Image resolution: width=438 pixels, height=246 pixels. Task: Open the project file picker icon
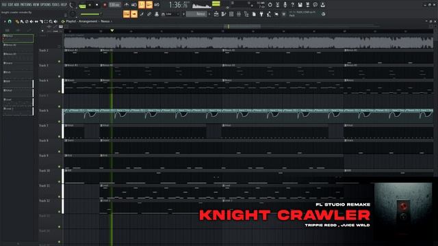[254, 14]
